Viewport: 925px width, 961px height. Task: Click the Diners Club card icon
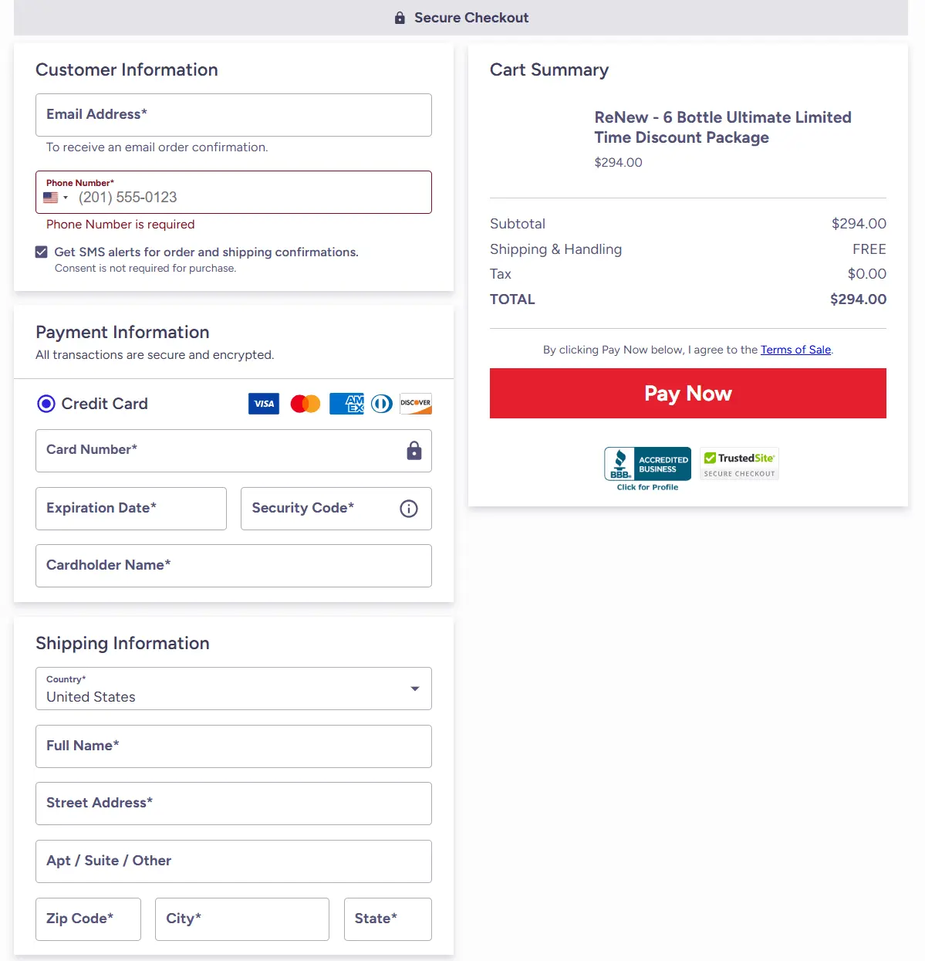tap(381, 403)
